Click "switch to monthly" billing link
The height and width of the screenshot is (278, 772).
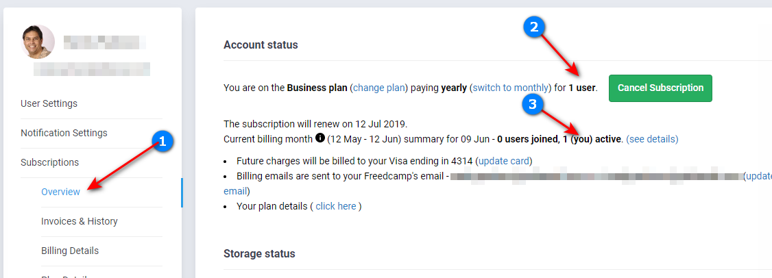(x=511, y=88)
